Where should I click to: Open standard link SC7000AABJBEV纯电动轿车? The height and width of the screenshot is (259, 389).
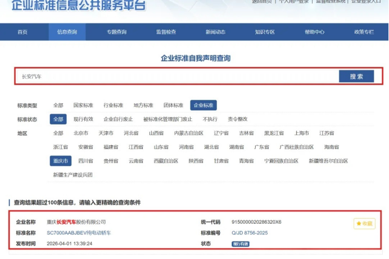click(79, 233)
